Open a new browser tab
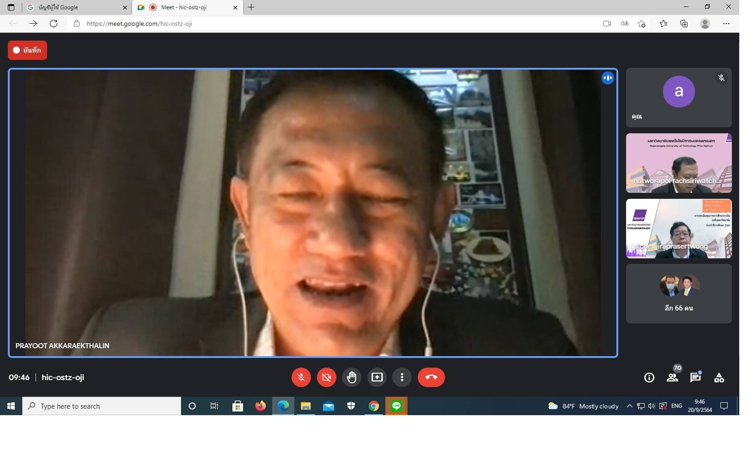This screenshot has width=755, height=453. [x=251, y=7]
